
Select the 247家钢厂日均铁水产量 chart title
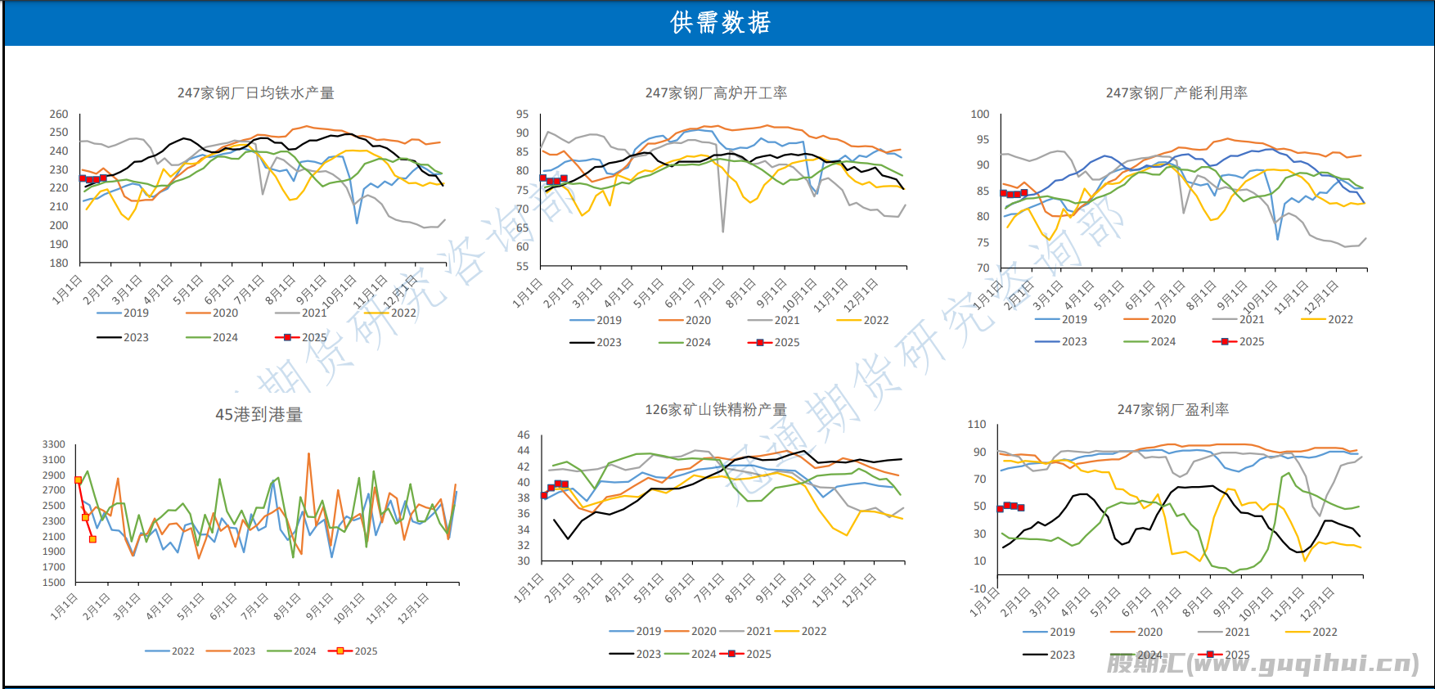(255, 93)
